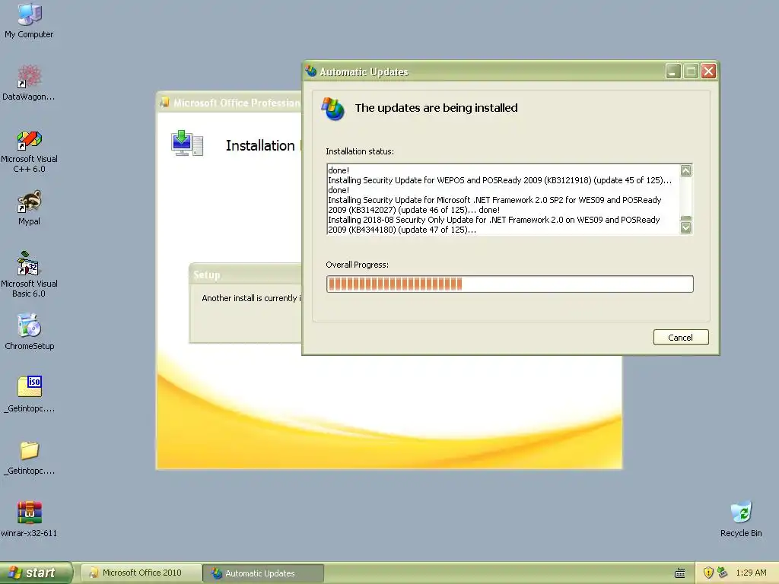This screenshot has width=779, height=584.
Task: Click the Windows Update globe icon in dialog
Action: 333,109
